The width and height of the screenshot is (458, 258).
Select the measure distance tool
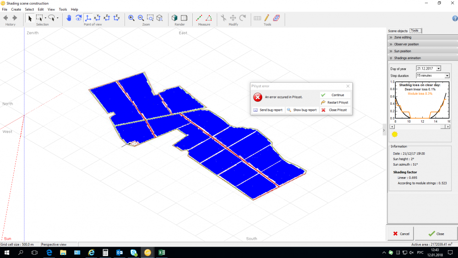pos(199,18)
